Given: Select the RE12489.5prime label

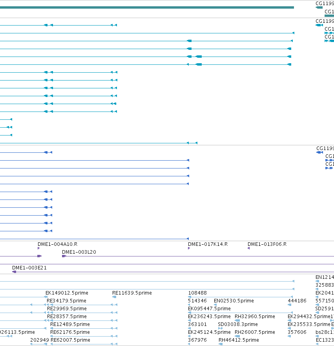Looking at the screenshot, I should coord(70,324).
